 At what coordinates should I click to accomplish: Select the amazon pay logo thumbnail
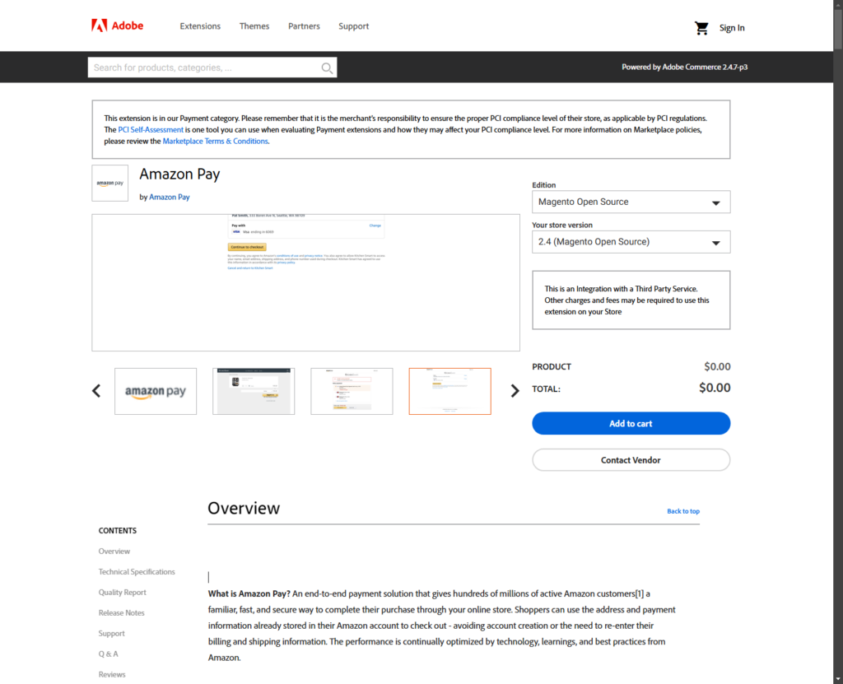click(155, 391)
